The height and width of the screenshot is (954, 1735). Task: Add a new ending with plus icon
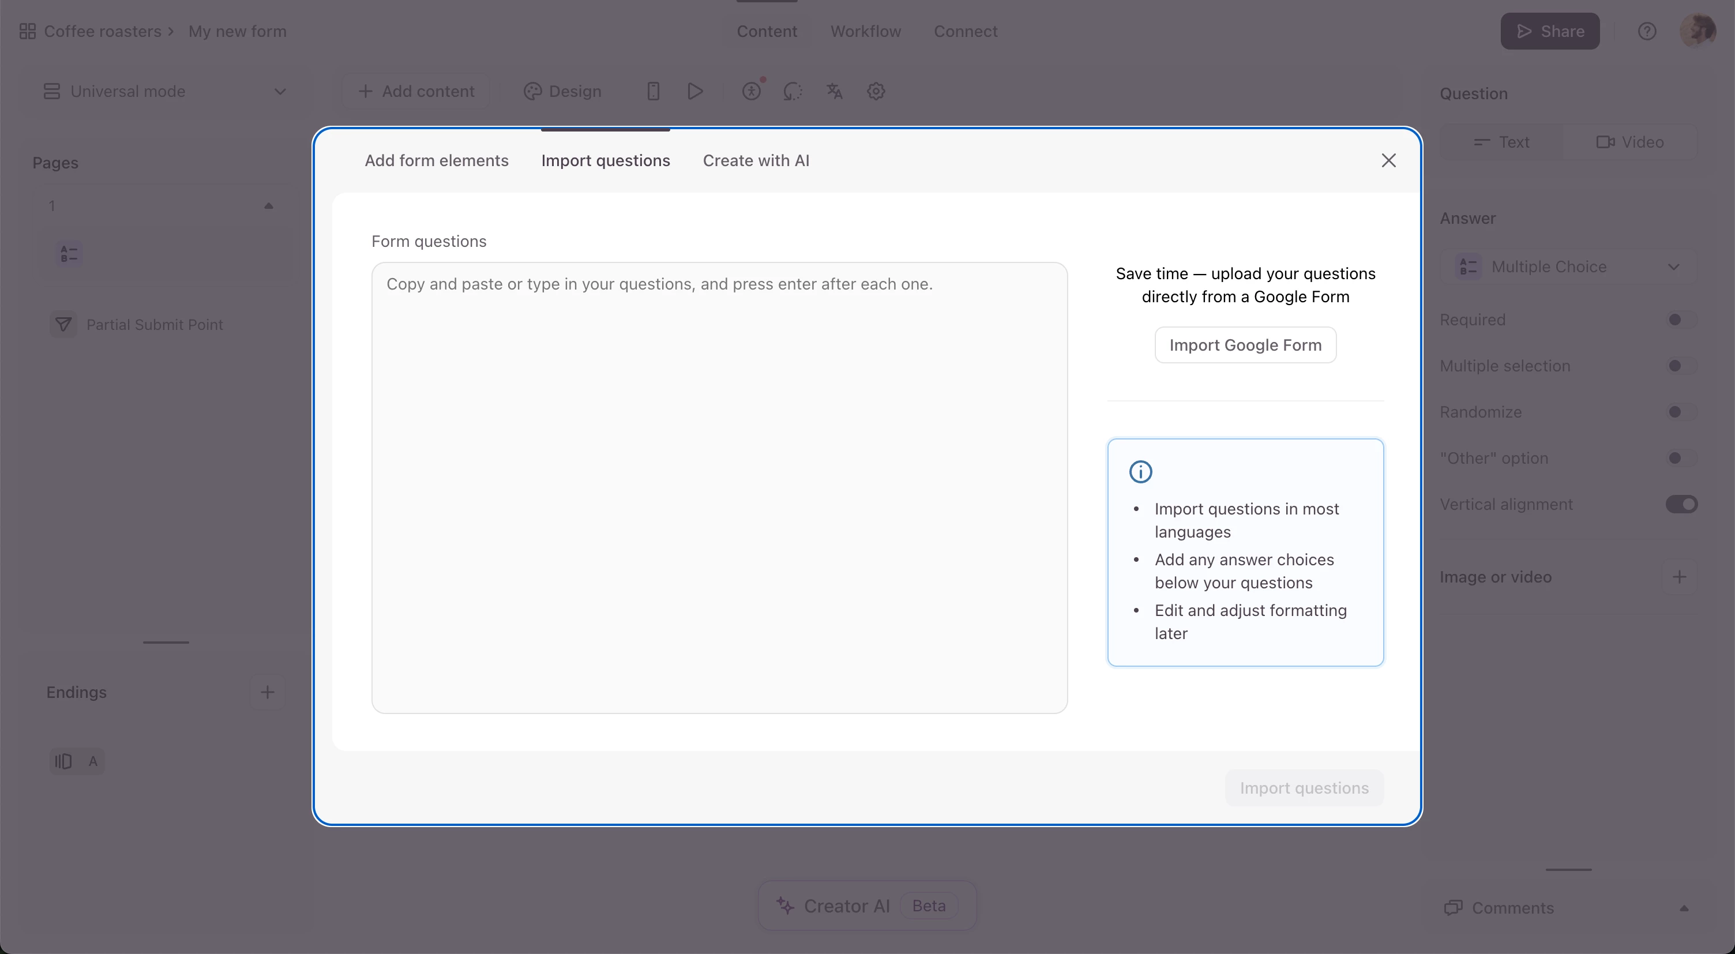point(268,692)
